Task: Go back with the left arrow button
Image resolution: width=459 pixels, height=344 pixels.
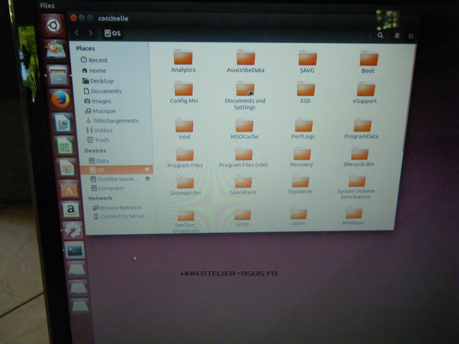Action: tap(77, 32)
